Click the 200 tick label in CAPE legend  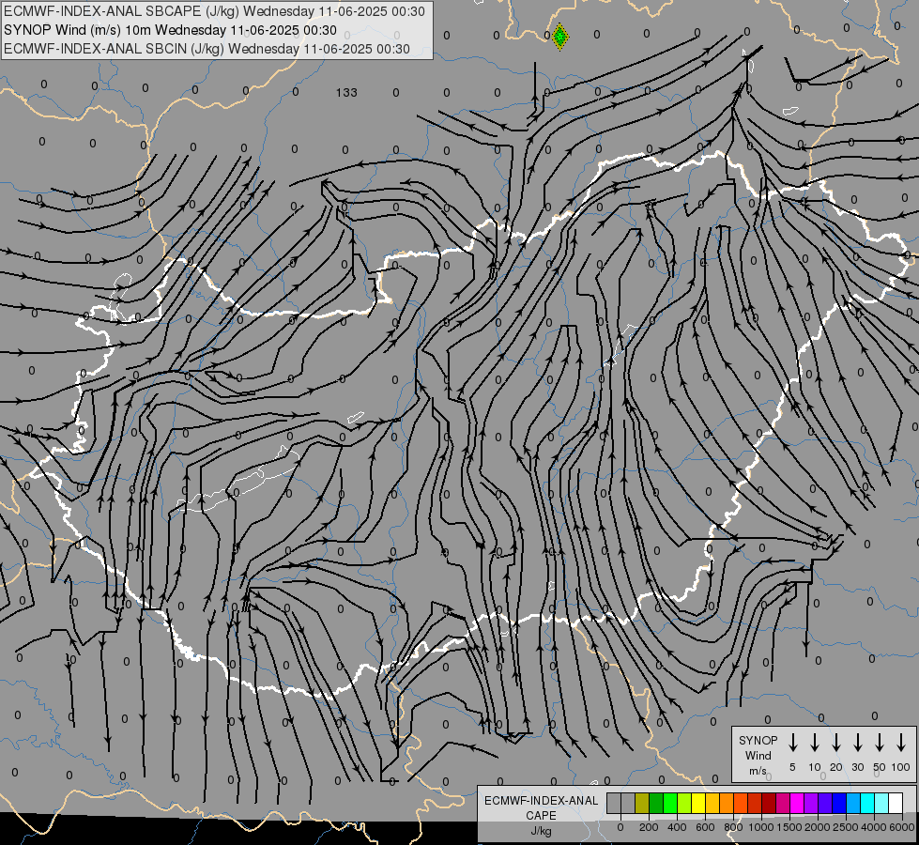pos(649,827)
